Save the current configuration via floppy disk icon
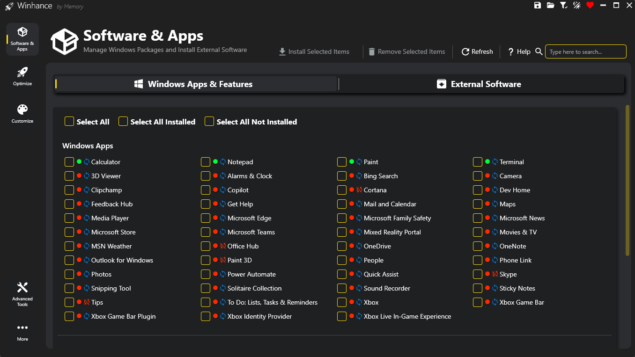This screenshot has height=357, width=635. (537, 5)
